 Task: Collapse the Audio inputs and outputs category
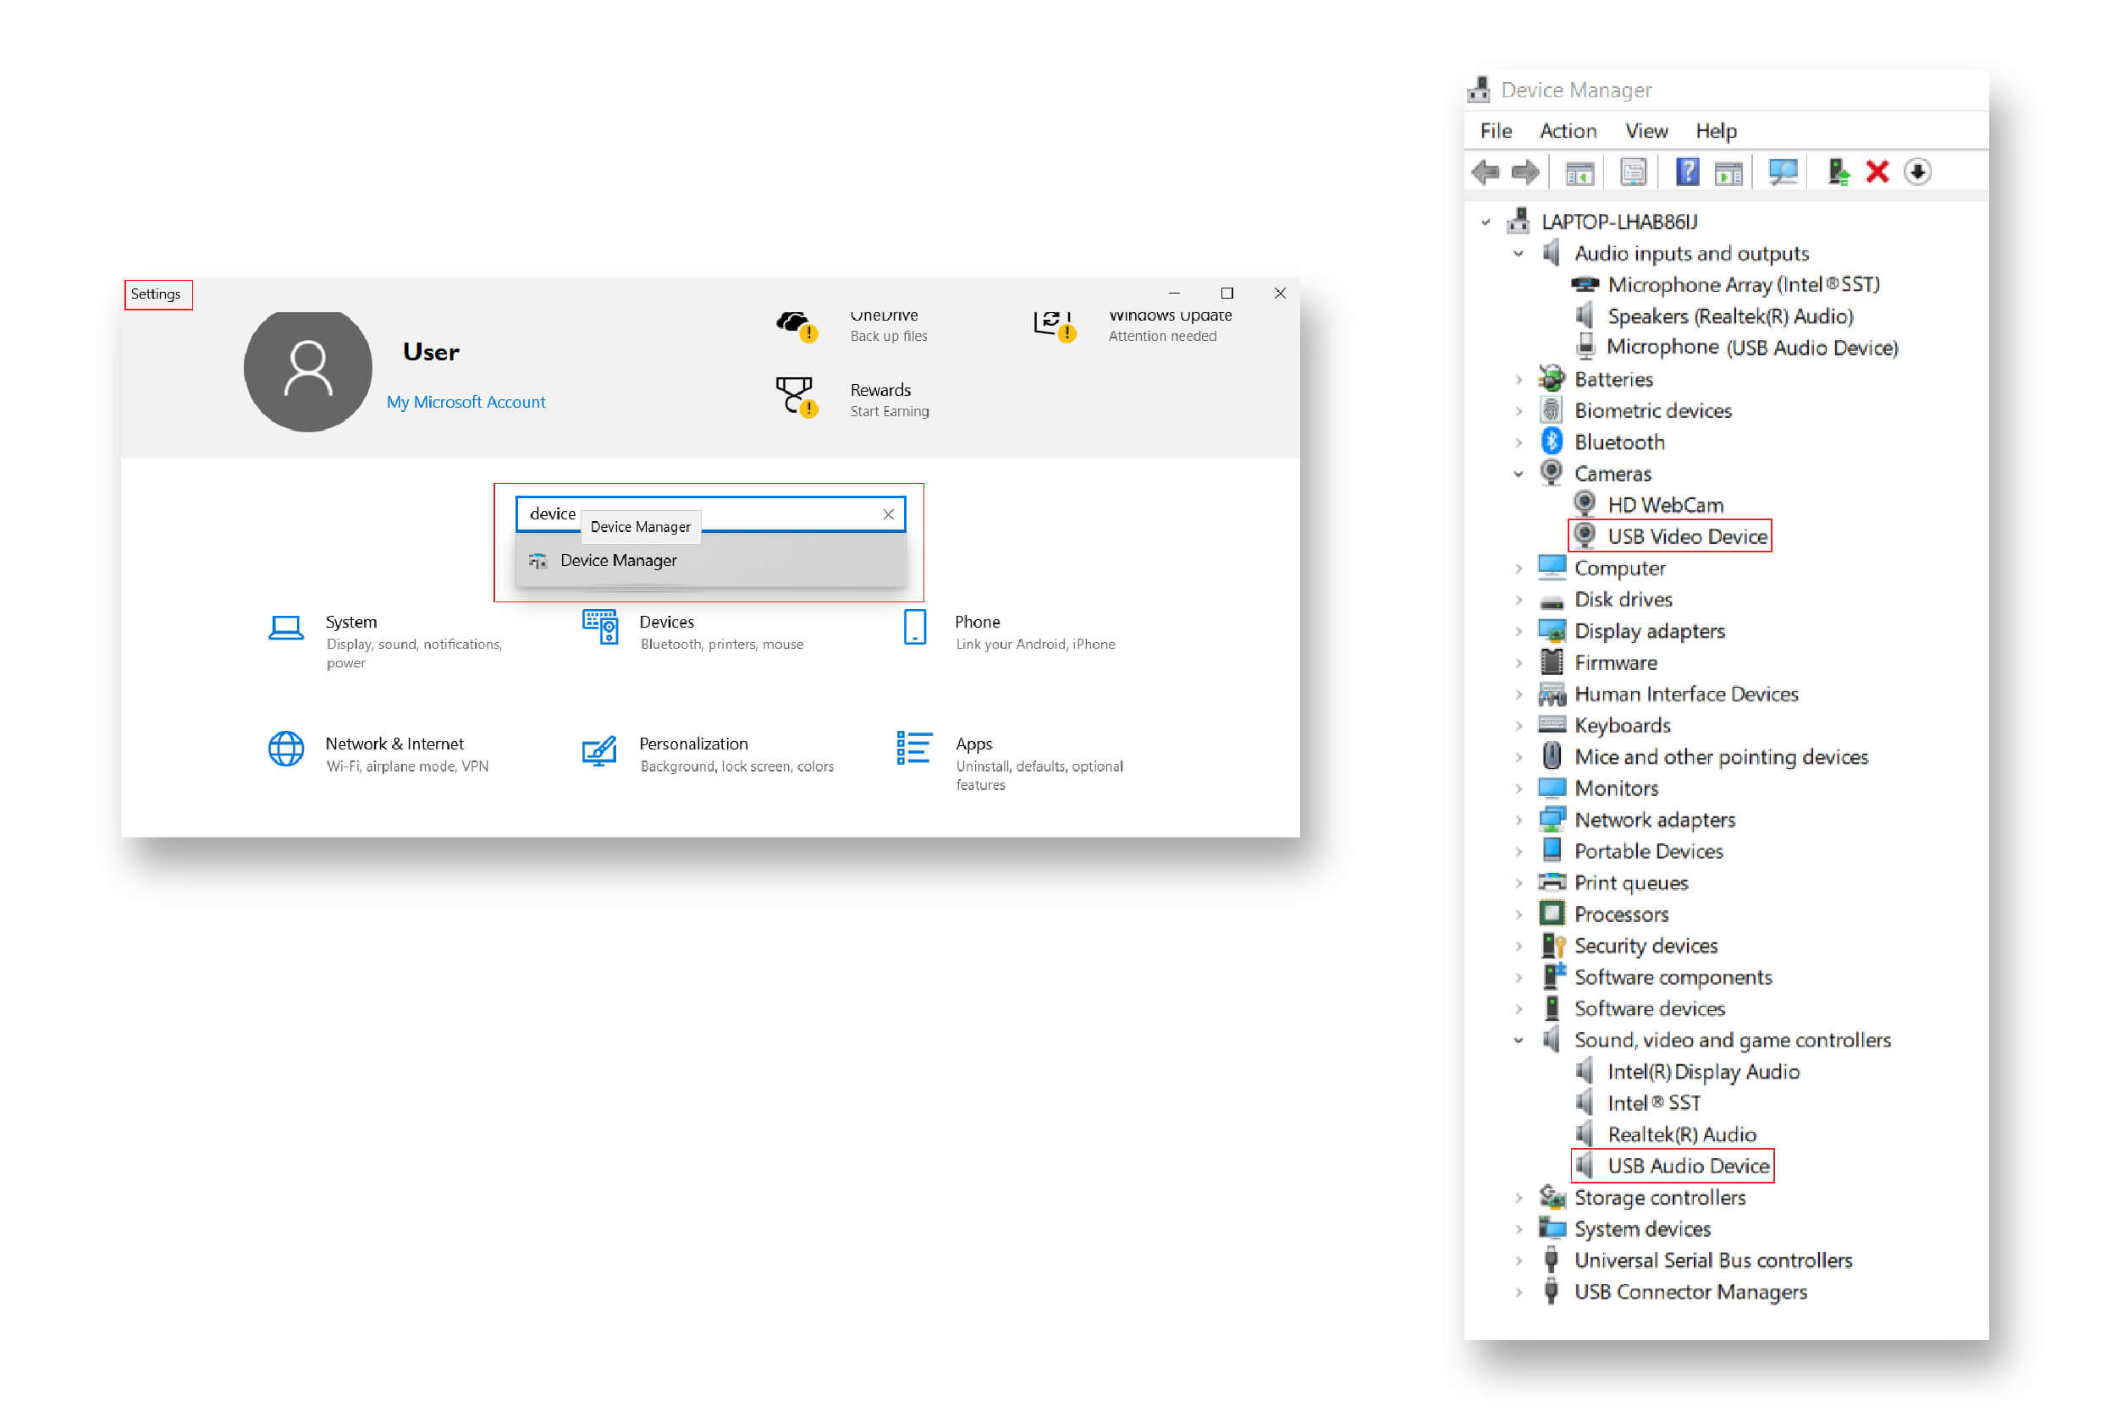click(1519, 254)
